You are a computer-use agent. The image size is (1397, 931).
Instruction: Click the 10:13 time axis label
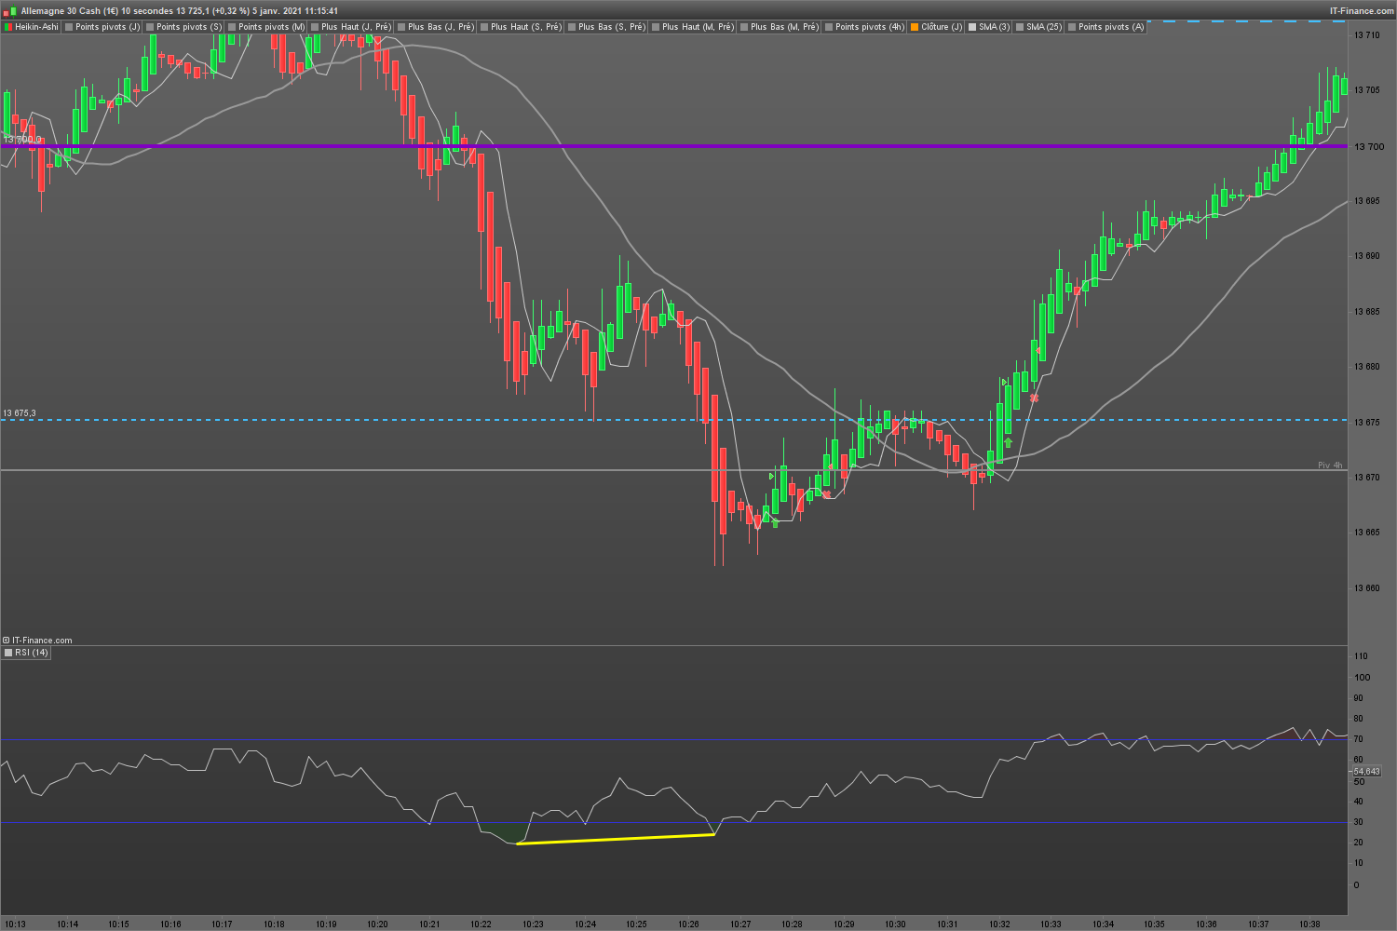(x=16, y=924)
